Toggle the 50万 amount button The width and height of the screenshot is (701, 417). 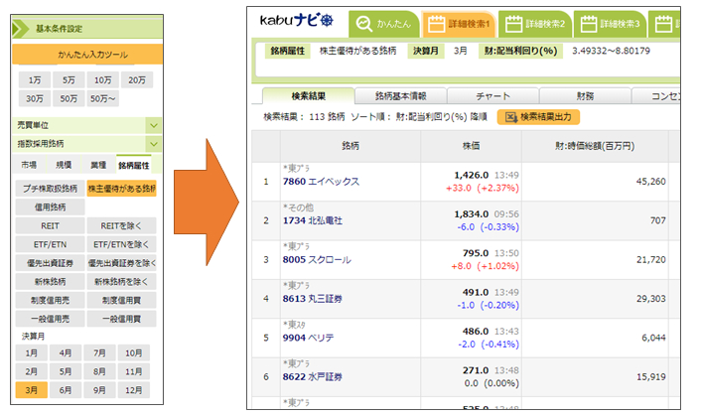69,98
